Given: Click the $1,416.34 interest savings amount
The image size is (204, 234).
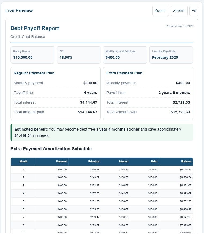Looking at the screenshot, I should tap(23, 135).
